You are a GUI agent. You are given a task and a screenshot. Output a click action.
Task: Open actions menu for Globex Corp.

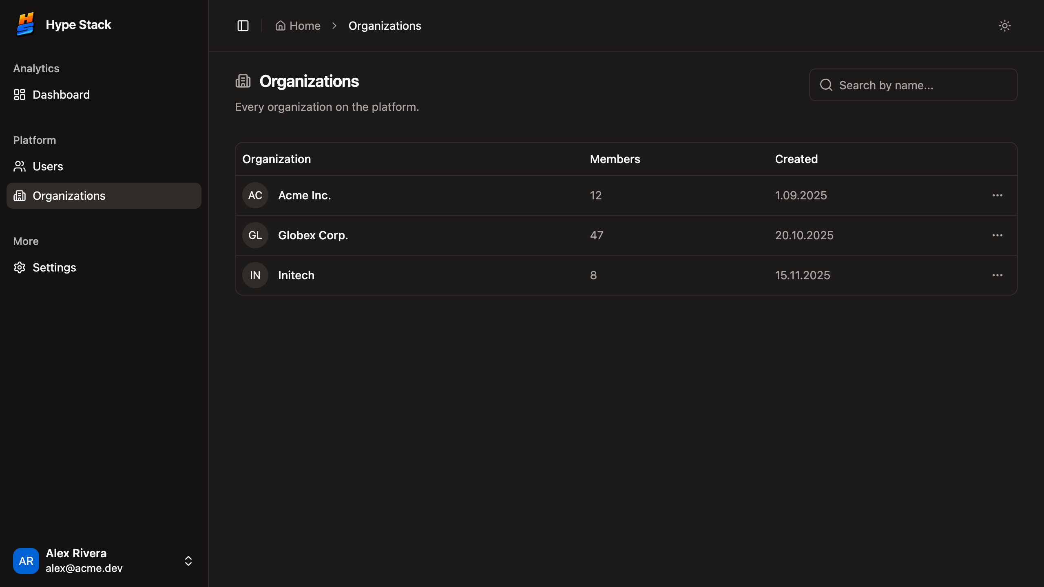pyautogui.click(x=998, y=235)
